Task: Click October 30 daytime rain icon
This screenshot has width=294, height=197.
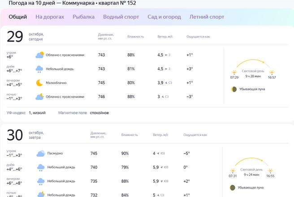Action: [x=40, y=167]
